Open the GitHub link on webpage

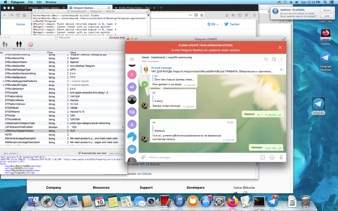tap(147, 174)
